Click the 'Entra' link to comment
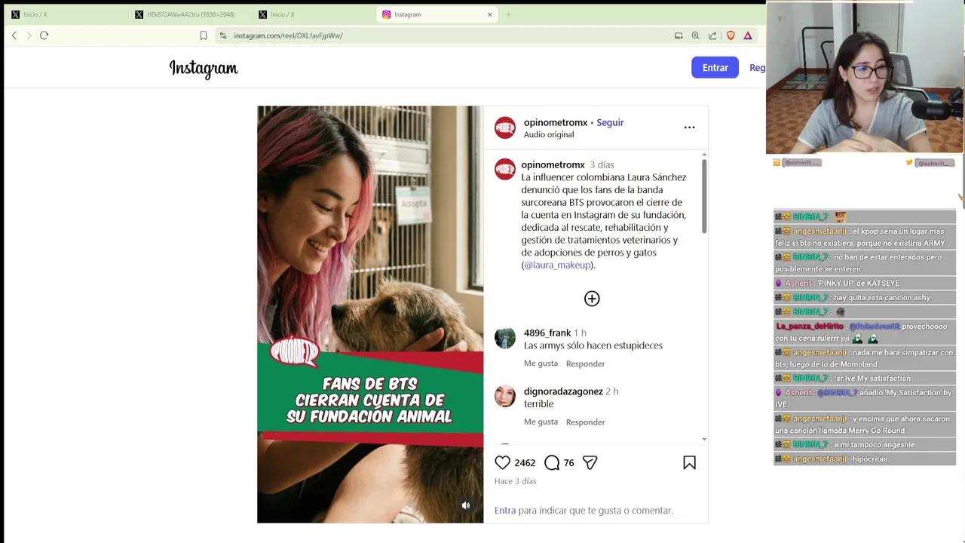965x543 pixels. pos(505,511)
